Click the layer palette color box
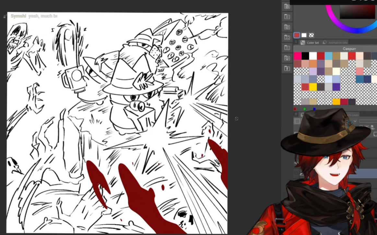Viewport: 377px width, 235px height. click(x=297, y=121)
